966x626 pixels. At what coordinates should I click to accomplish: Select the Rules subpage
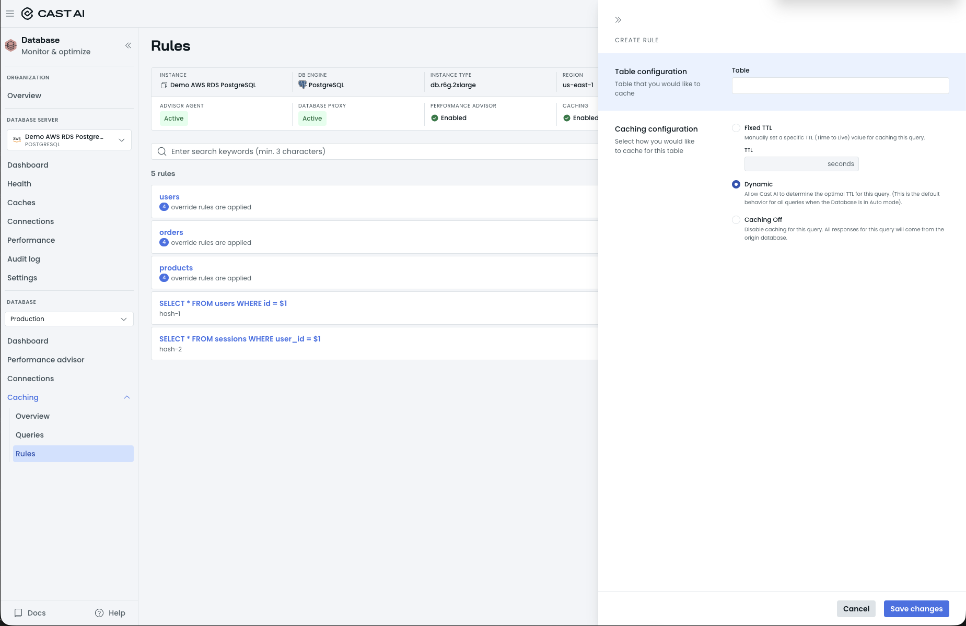coord(73,454)
